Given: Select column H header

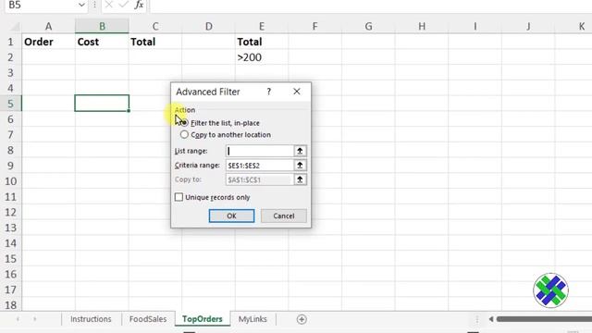Looking at the screenshot, I should 422,27.
